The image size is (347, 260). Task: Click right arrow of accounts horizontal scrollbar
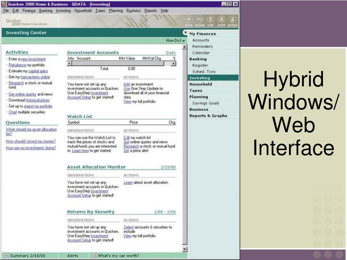tap(173, 63)
